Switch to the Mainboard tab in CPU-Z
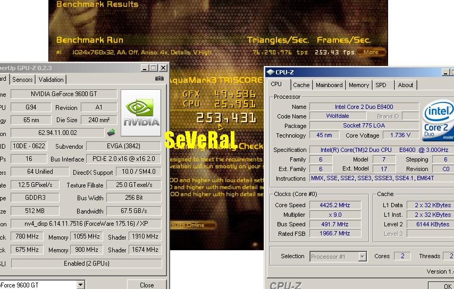Screen dimensions: 454x289 point(329,85)
